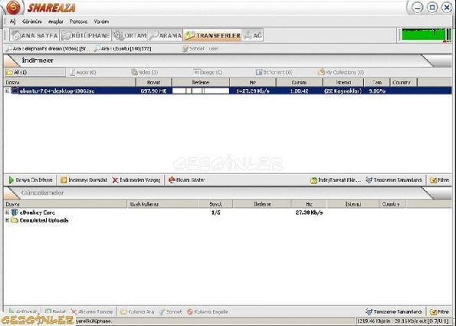This screenshot has width=456, height=326.
Task: Click Temizleme Tamamlandı in the downloads toolbar
Action: pos(394,180)
